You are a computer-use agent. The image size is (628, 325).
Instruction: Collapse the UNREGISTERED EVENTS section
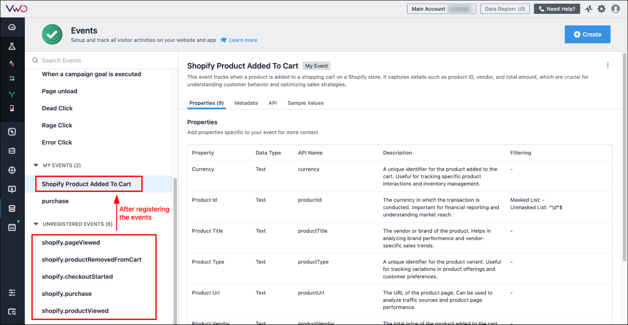coord(36,224)
